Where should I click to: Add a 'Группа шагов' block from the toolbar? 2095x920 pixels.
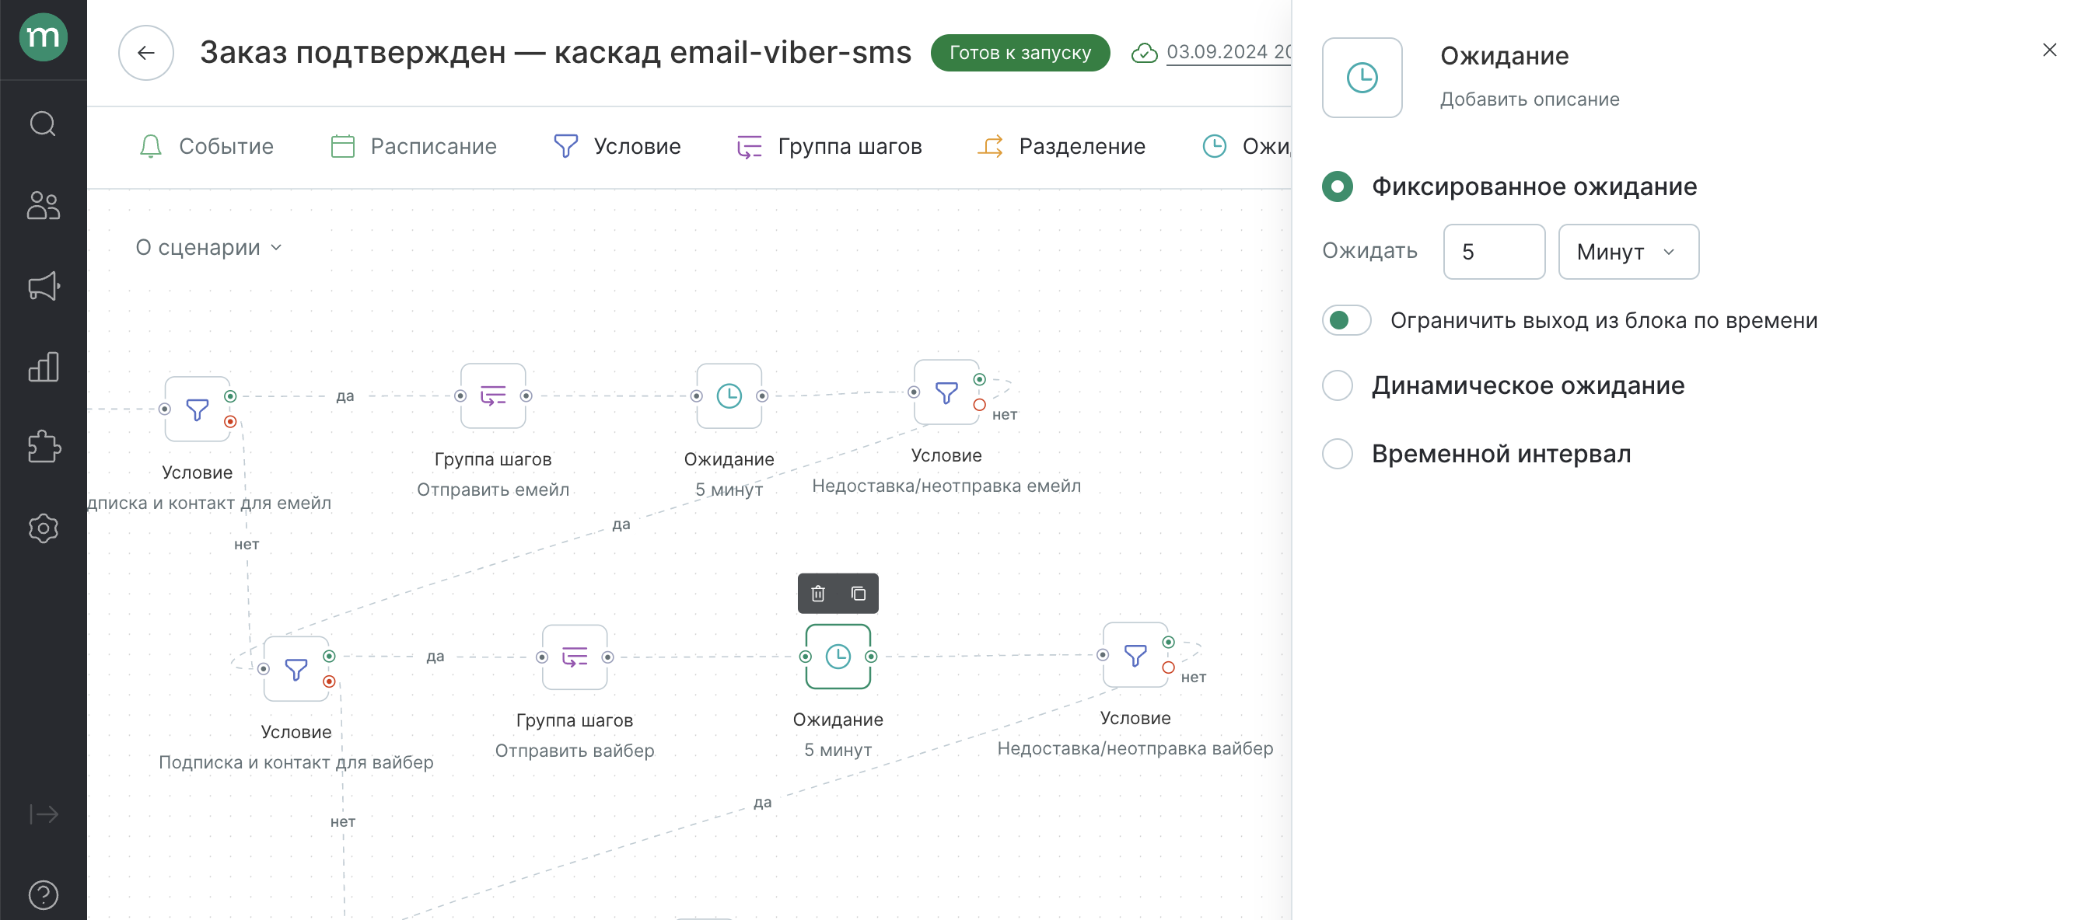829,146
